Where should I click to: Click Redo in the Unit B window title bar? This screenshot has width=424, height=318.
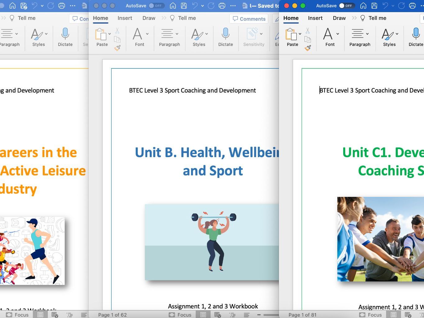(211, 6)
